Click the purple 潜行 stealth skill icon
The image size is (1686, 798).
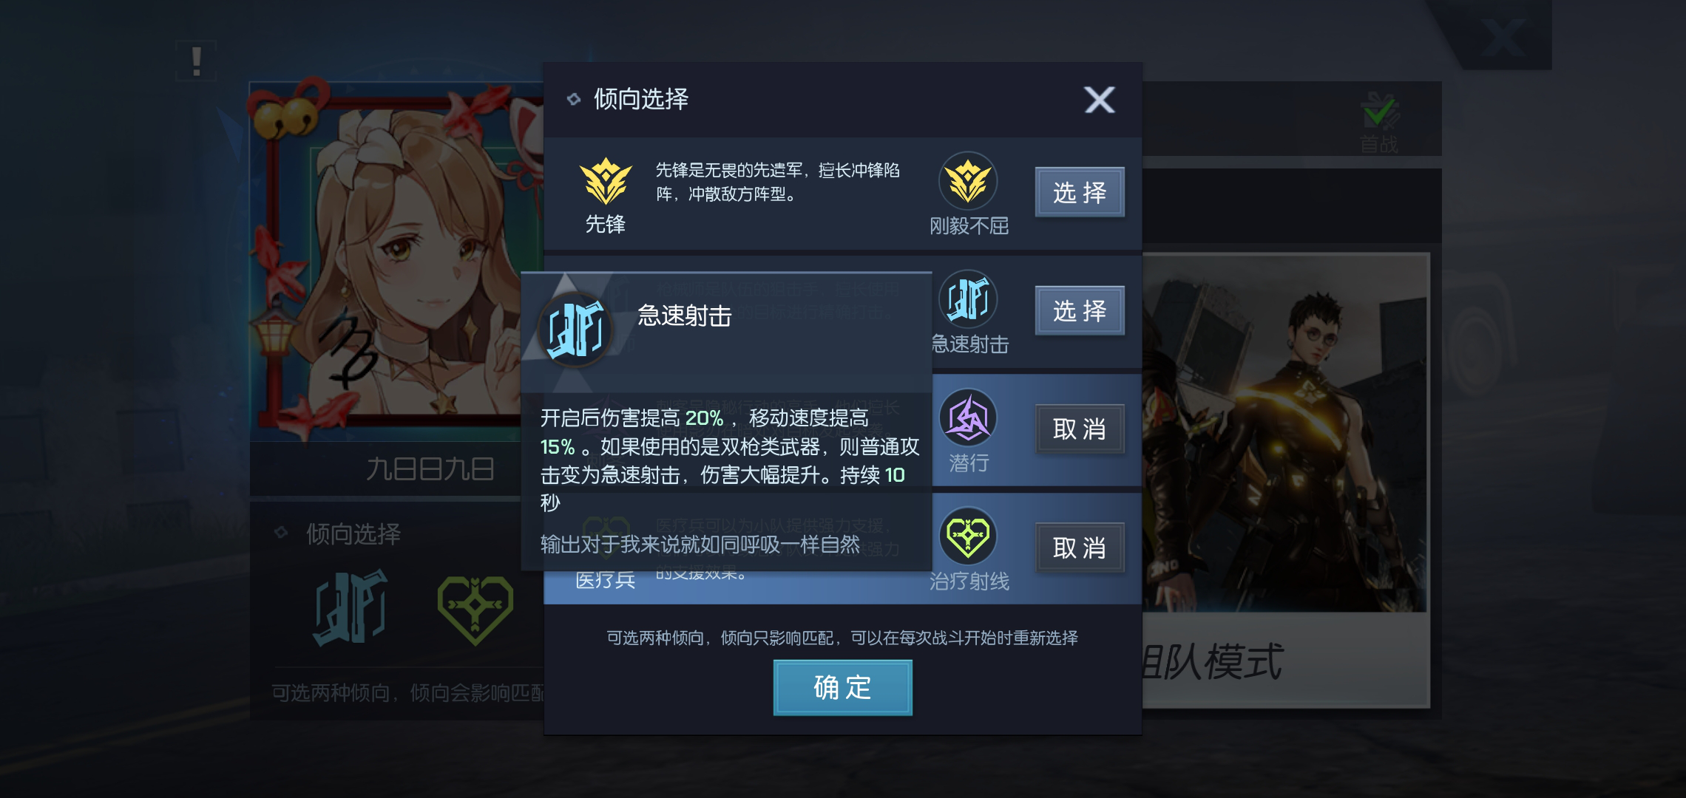968,418
